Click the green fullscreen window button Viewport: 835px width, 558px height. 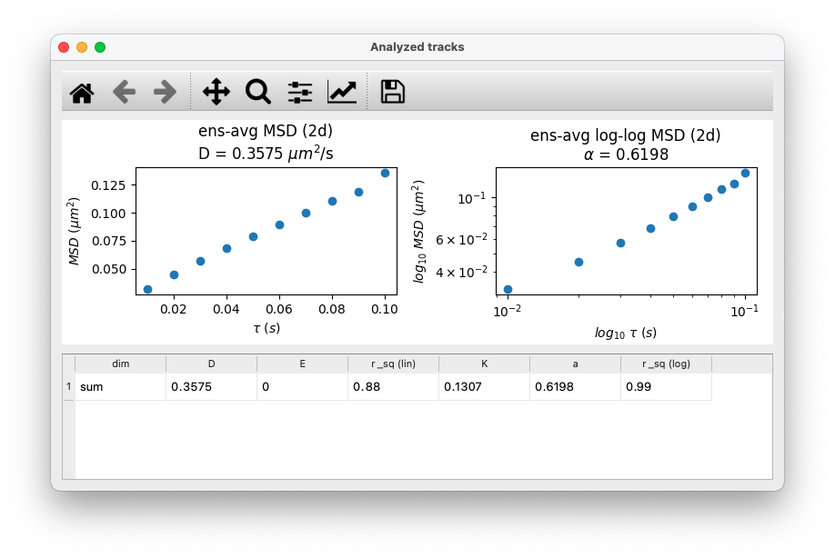[99, 47]
